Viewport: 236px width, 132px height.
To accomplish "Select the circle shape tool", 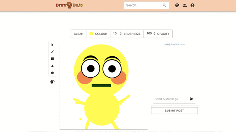I will [53, 73].
